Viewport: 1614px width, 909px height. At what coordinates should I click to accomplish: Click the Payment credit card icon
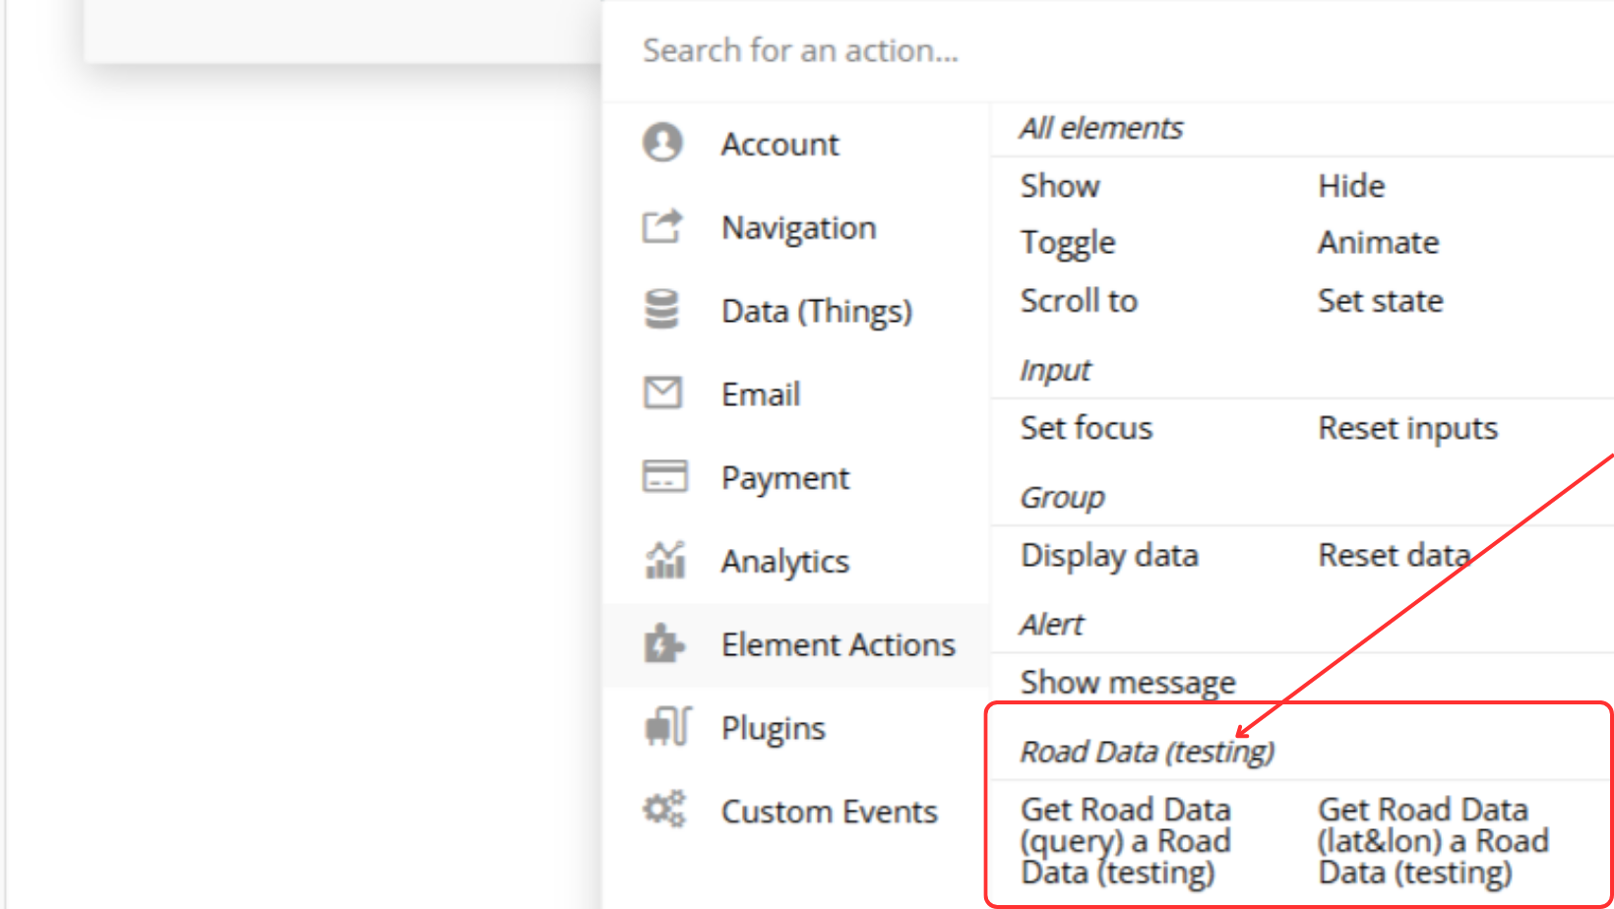(664, 477)
